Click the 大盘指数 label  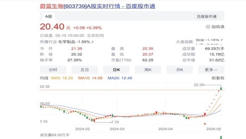click(x=184, y=42)
